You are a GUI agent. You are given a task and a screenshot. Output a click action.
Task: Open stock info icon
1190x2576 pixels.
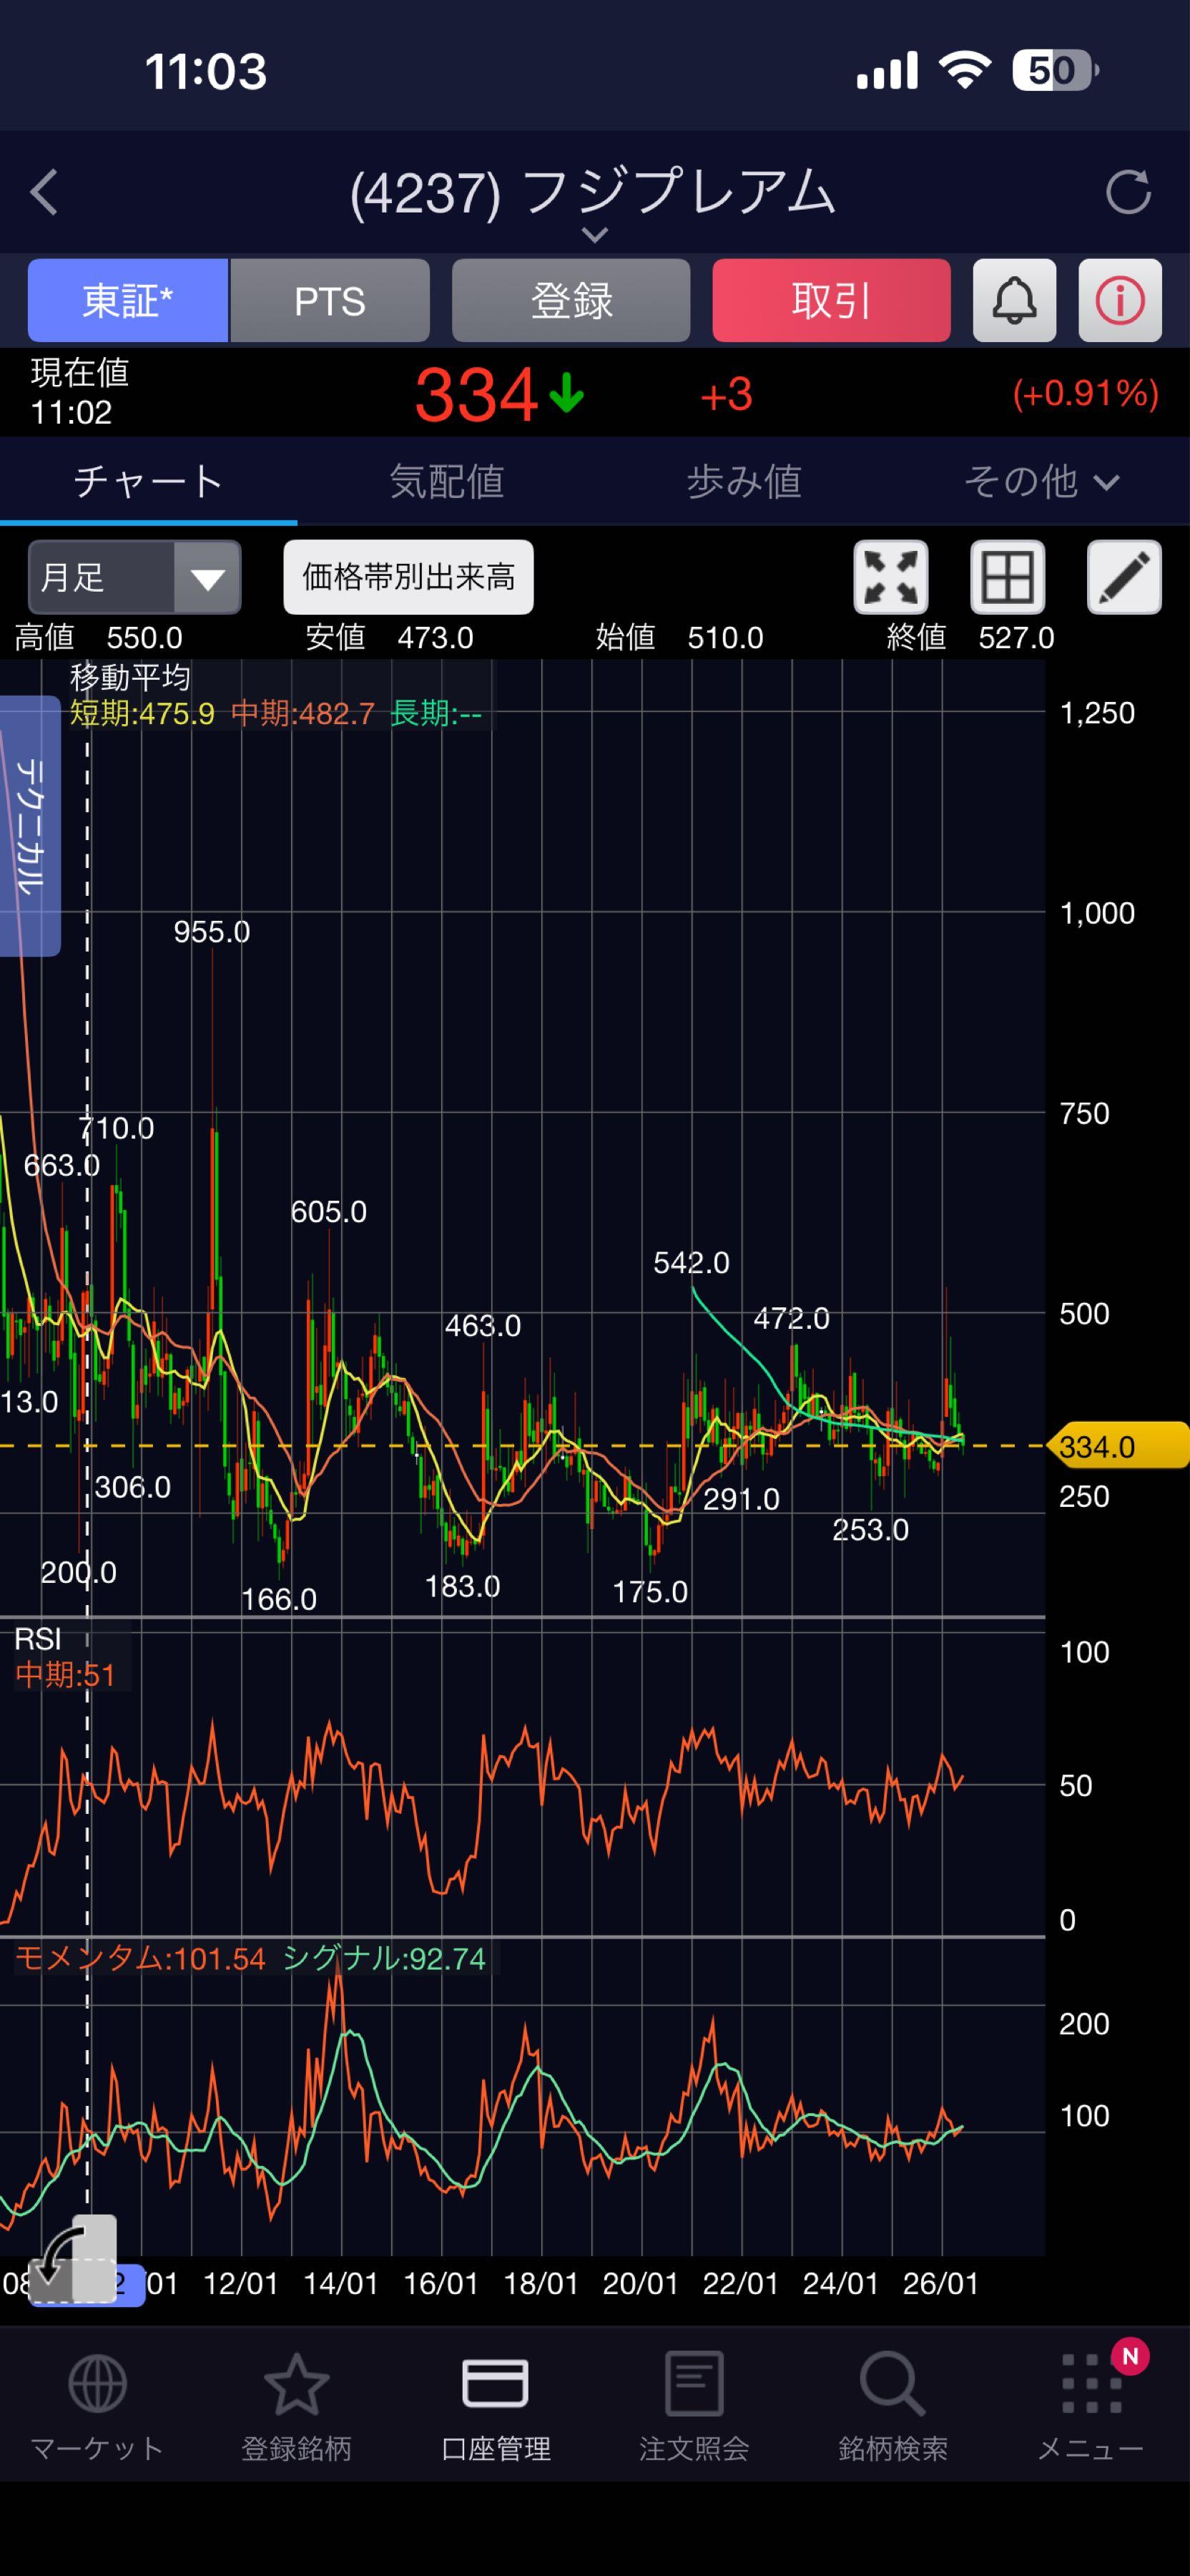[1120, 300]
